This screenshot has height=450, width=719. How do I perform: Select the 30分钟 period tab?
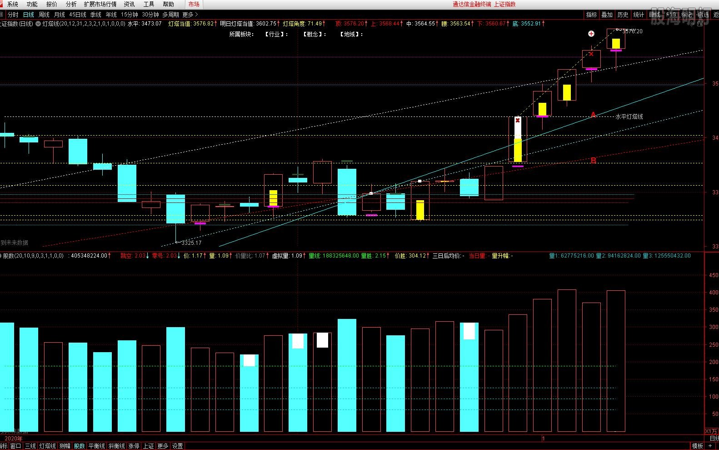(x=150, y=15)
